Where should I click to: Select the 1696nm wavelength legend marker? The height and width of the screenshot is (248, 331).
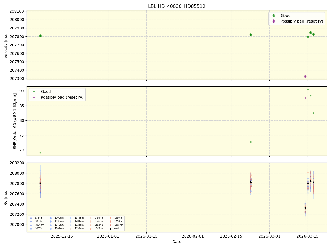pos(110,218)
